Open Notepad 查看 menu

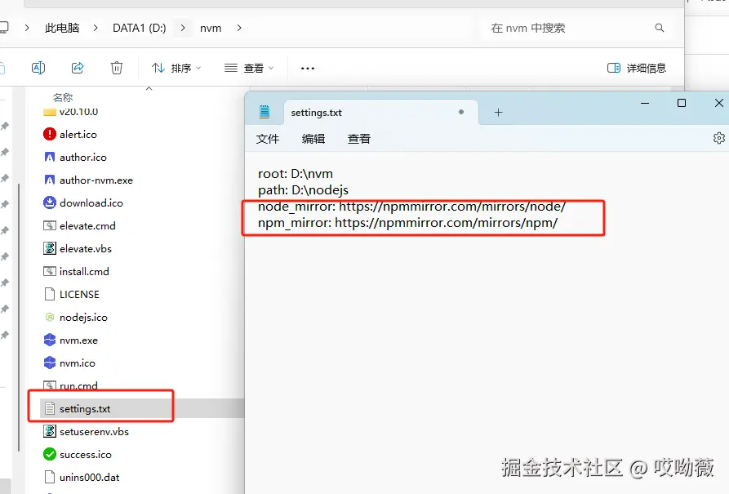point(359,139)
